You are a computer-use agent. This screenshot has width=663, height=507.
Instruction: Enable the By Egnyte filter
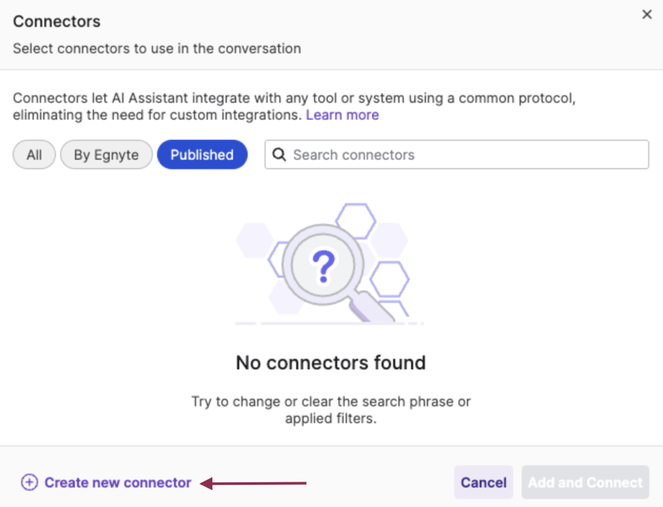(x=106, y=155)
